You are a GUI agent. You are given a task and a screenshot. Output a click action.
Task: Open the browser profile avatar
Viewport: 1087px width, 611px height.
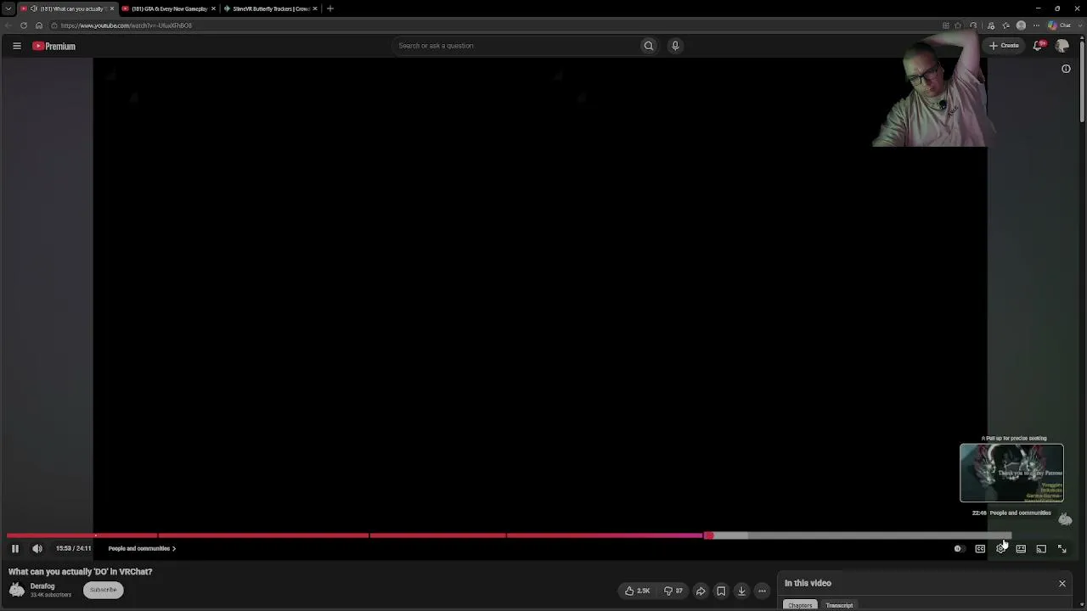(x=1021, y=25)
